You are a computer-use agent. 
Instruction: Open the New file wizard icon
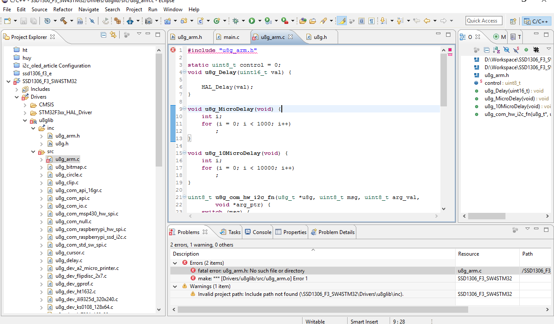tap(7, 21)
